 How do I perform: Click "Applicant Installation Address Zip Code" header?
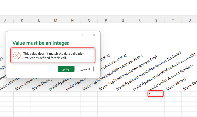click(x=148, y=71)
